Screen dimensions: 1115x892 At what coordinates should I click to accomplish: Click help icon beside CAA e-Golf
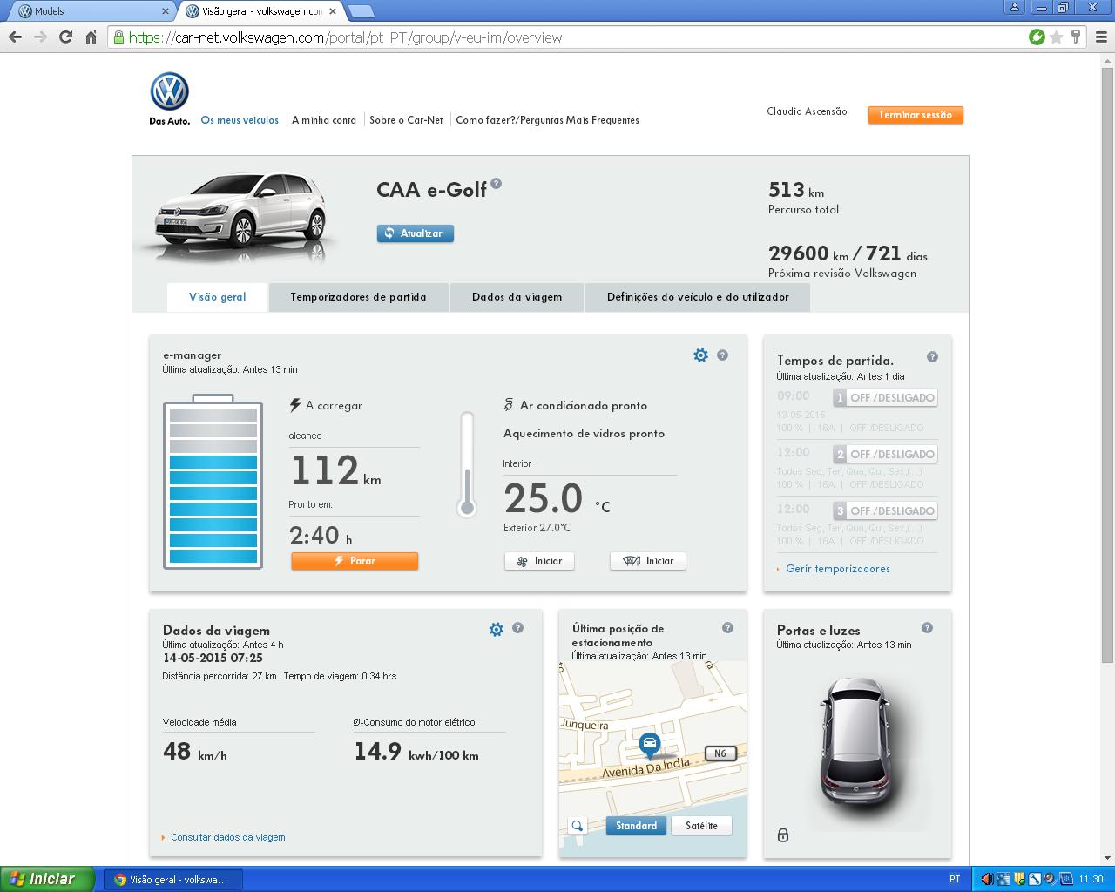pos(496,184)
